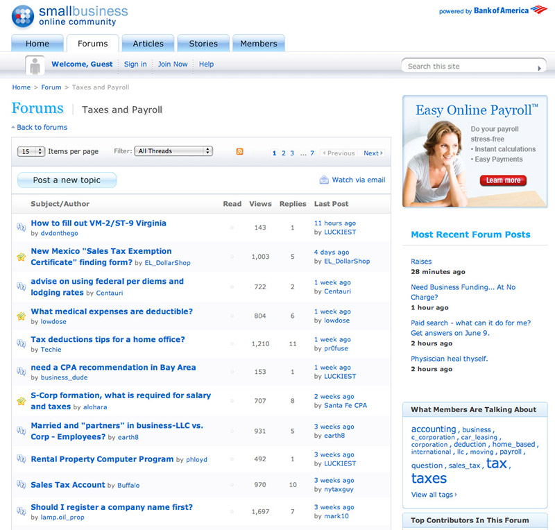
Task: Click the Post a new topic button
Action: click(67, 180)
